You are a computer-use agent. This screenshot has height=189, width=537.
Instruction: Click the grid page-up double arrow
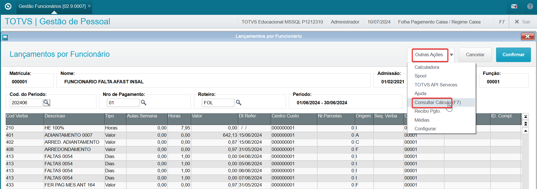coord(526,124)
